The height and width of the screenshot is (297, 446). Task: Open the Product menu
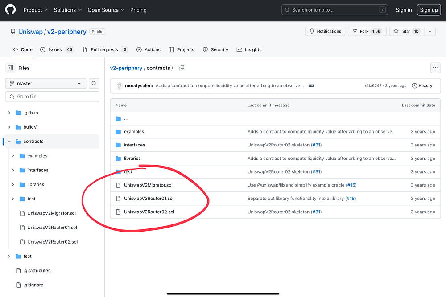[x=36, y=10]
